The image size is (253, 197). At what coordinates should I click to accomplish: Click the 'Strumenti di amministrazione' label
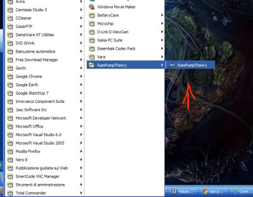click(40, 185)
